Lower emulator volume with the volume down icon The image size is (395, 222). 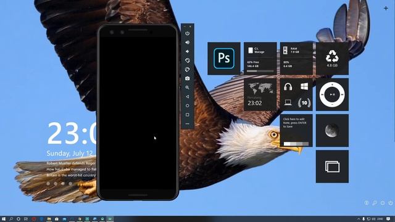coord(187,51)
